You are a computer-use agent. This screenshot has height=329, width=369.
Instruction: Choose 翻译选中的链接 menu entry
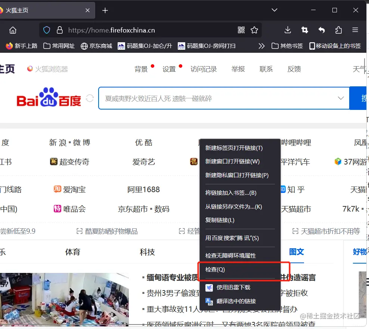tap(240, 301)
